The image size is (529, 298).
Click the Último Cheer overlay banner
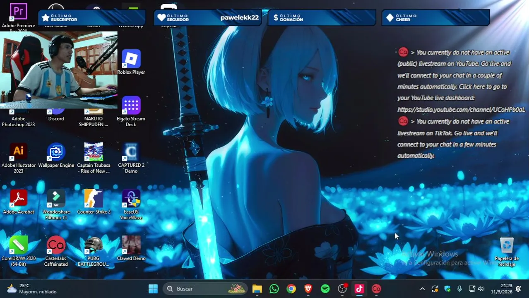[436, 18]
